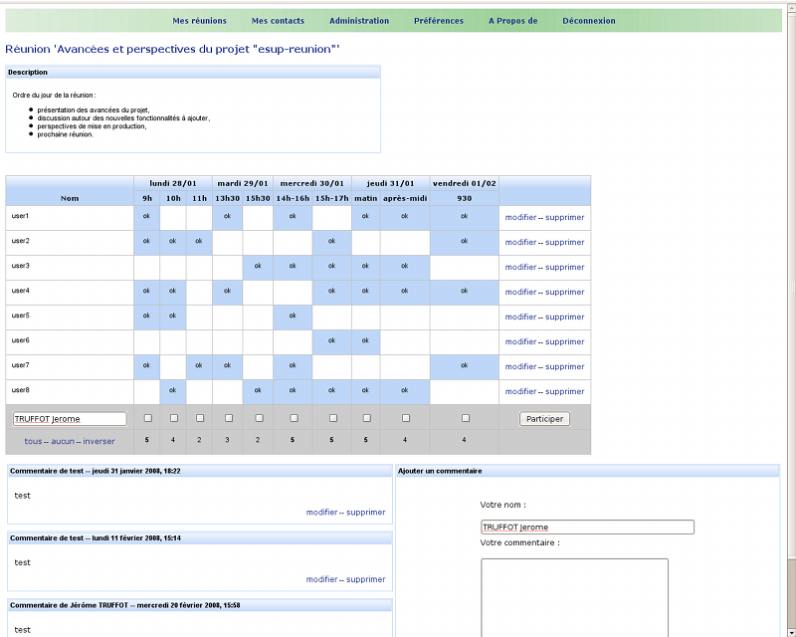This screenshot has width=796, height=637.
Task: Check the lundi 9h availability checkbox
Action: (147, 418)
